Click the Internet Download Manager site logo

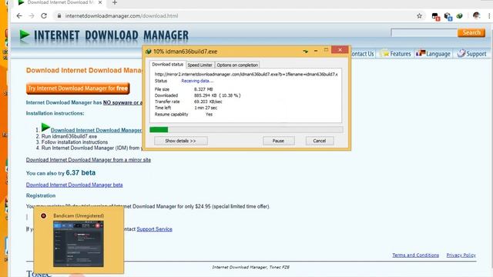point(104,35)
